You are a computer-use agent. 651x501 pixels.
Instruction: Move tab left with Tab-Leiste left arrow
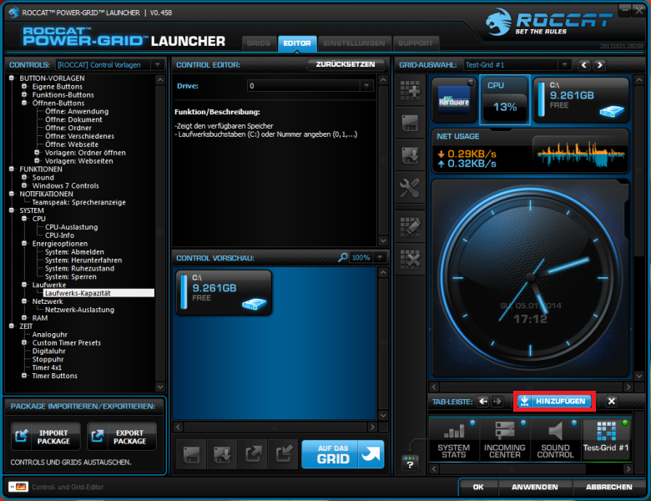(483, 402)
